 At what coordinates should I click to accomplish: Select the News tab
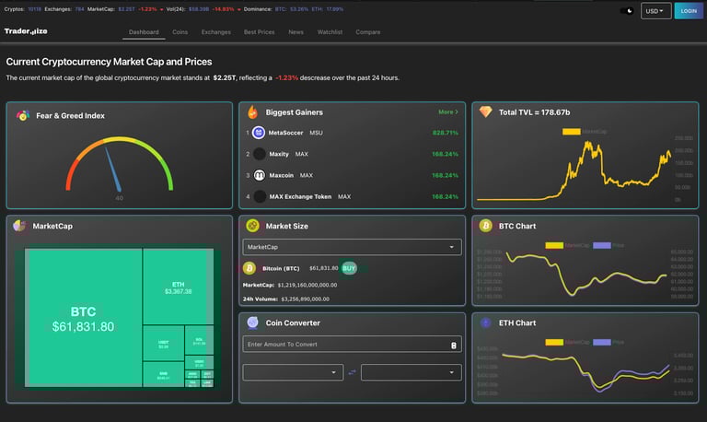coord(296,32)
